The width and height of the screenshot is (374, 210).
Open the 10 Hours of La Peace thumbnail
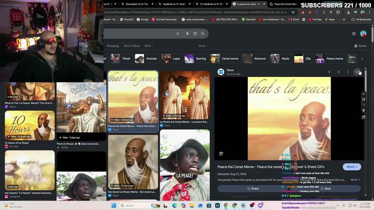click(30, 125)
